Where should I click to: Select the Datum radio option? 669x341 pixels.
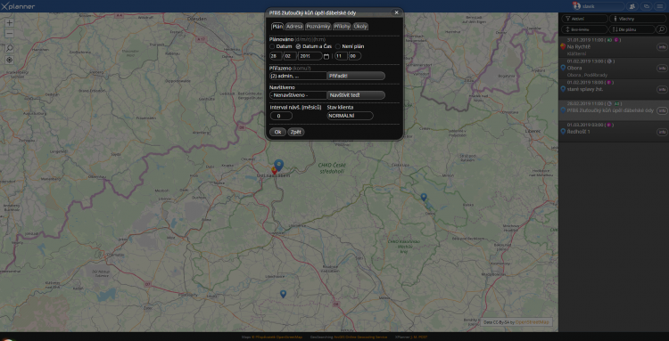coord(272,46)
